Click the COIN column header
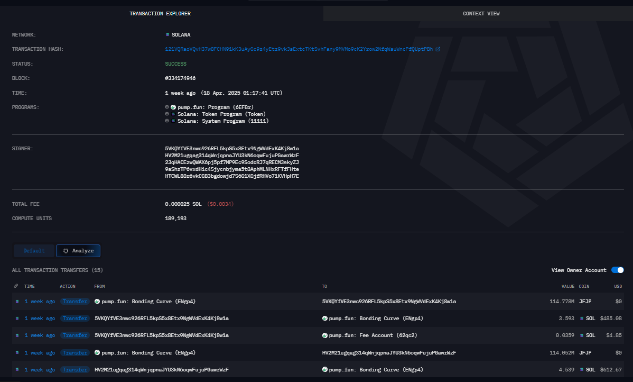 pos(584,286)
